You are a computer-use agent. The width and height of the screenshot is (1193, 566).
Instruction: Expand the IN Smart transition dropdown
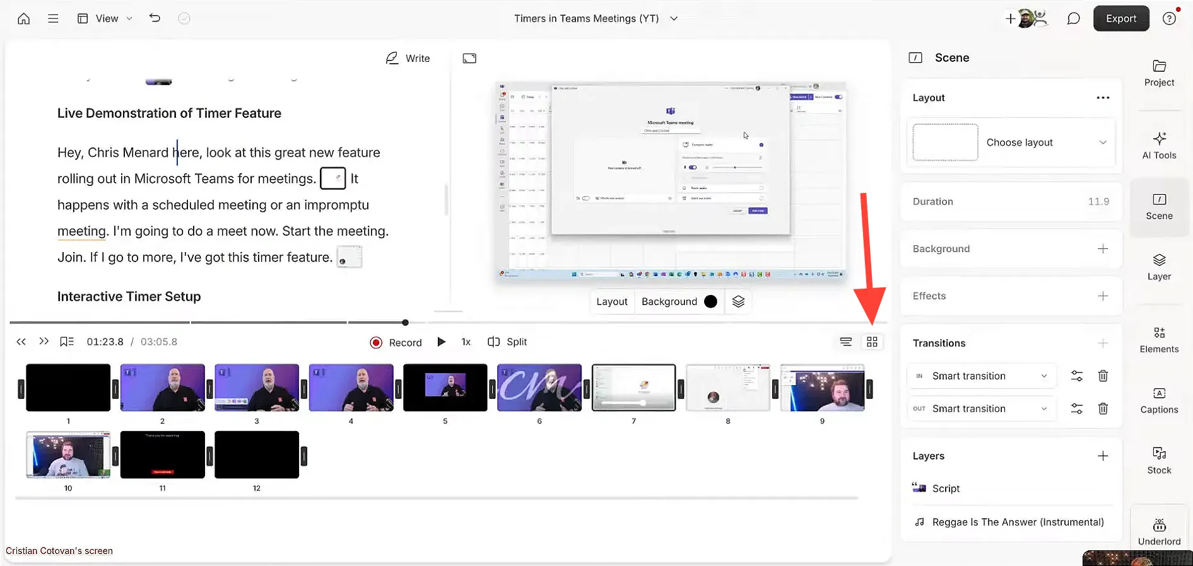(x=980, y=376)
